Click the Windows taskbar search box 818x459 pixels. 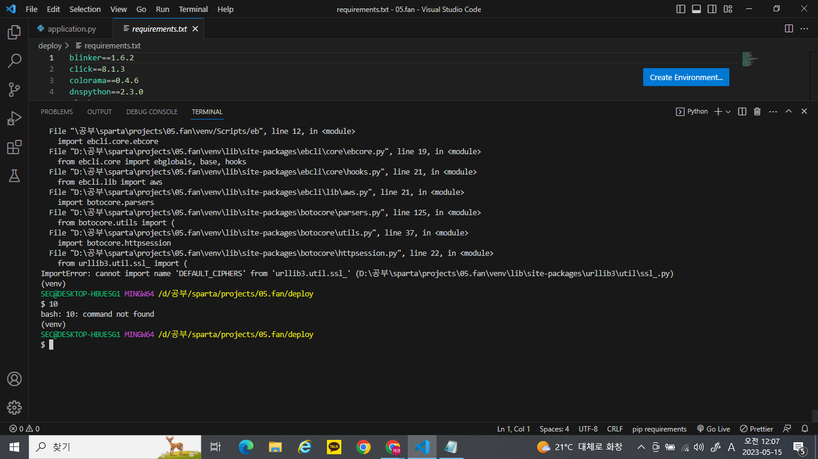click(115, 446)
